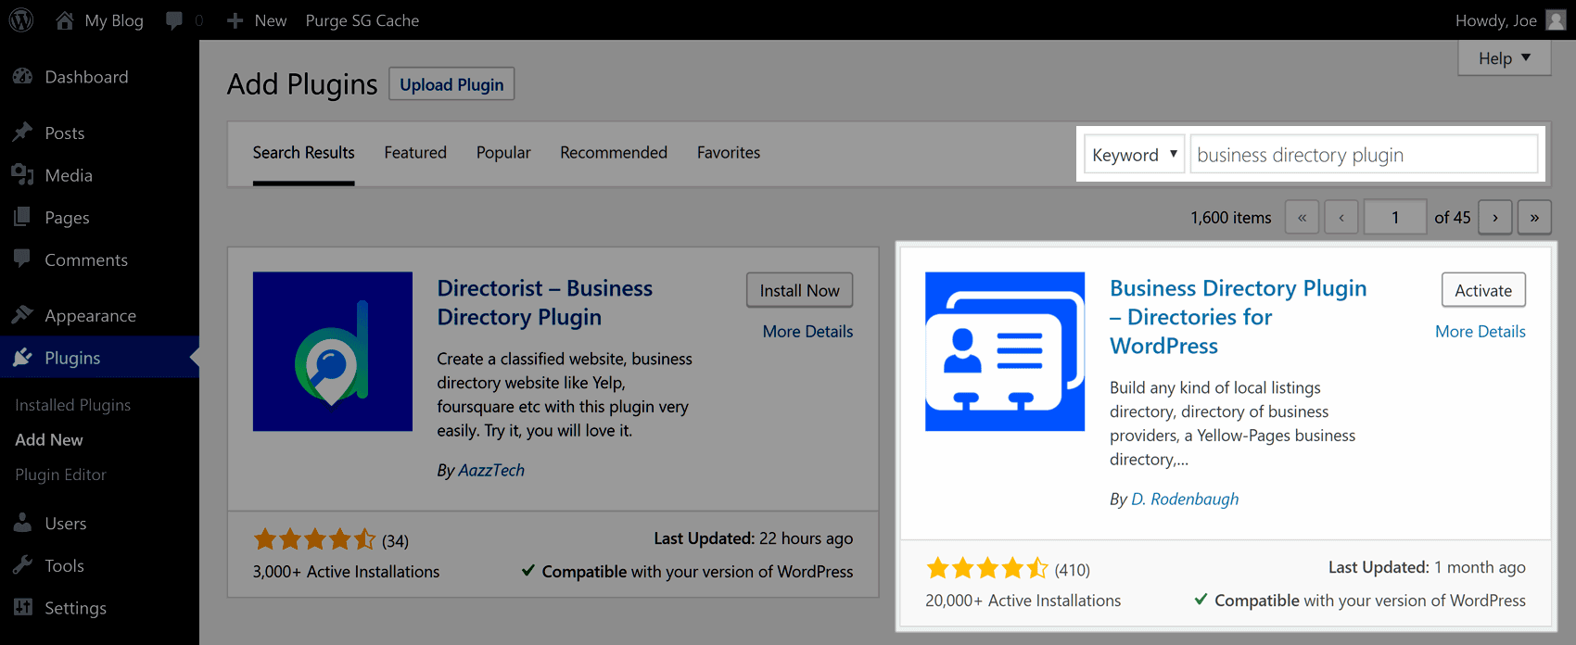Screen dimensions: 1576x645
Task: Click the Directorist star rating
Action: [315, 539]
